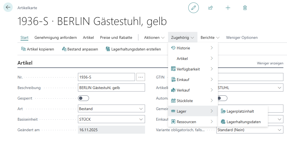Image resolution: width=287 pixels, height=147 pixels.
Task: Open Artikel submenu in Zugehörig menu
Action: pyautogui.click(x=193, y=59)
